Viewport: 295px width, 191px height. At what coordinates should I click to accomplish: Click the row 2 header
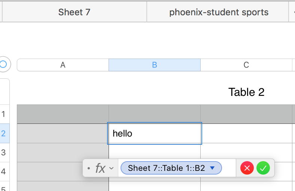(4, 133)
